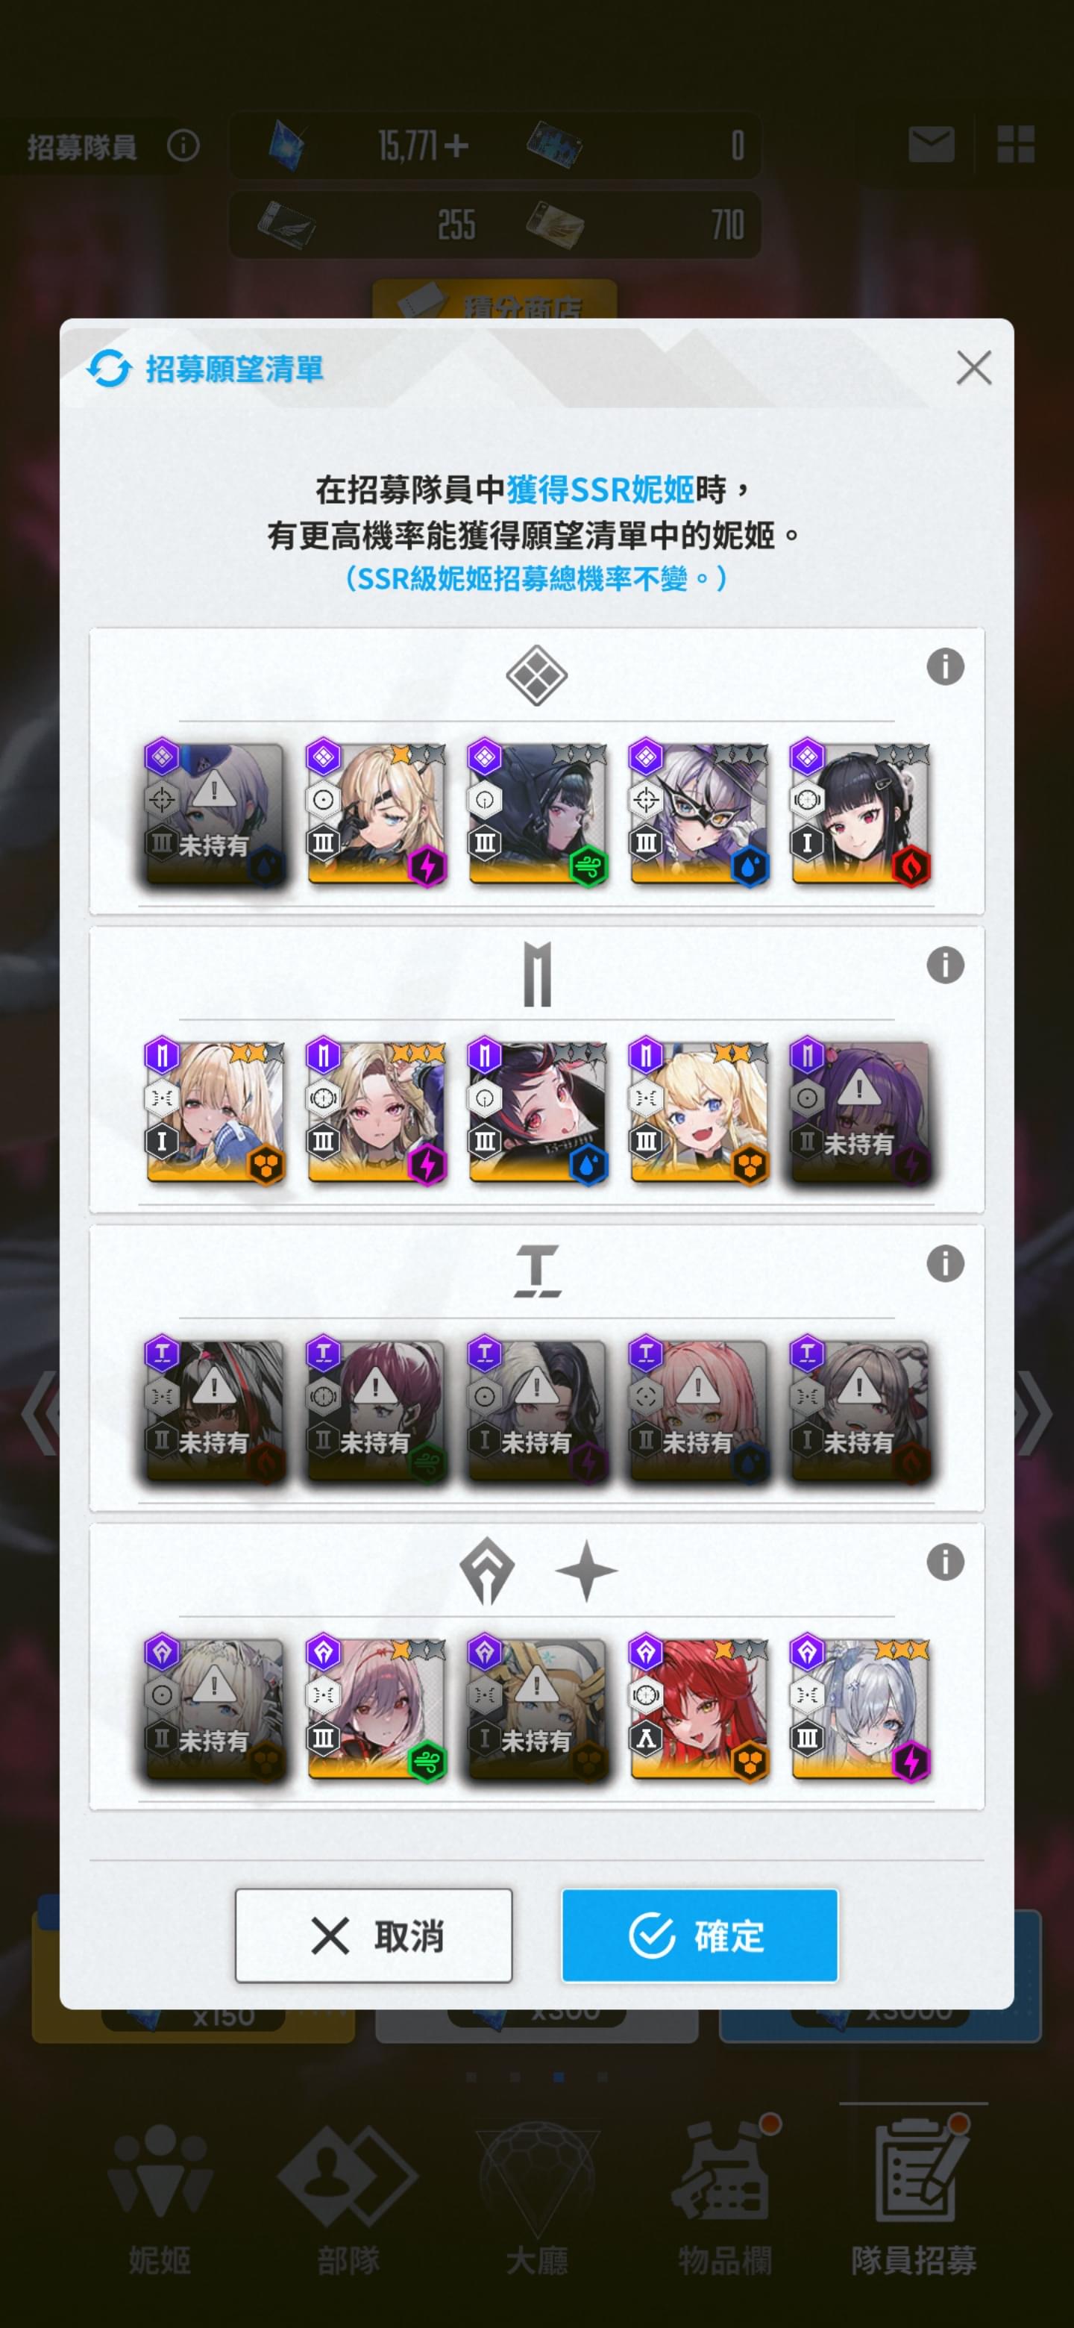1074x2328 pixels.
Task: Click the Elysion manufacturer info icon
Action: coord(945,667)
